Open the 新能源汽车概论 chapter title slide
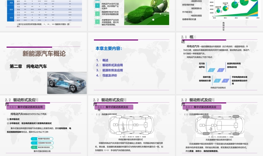Screen dimensions: 263x156 [43, 63]
